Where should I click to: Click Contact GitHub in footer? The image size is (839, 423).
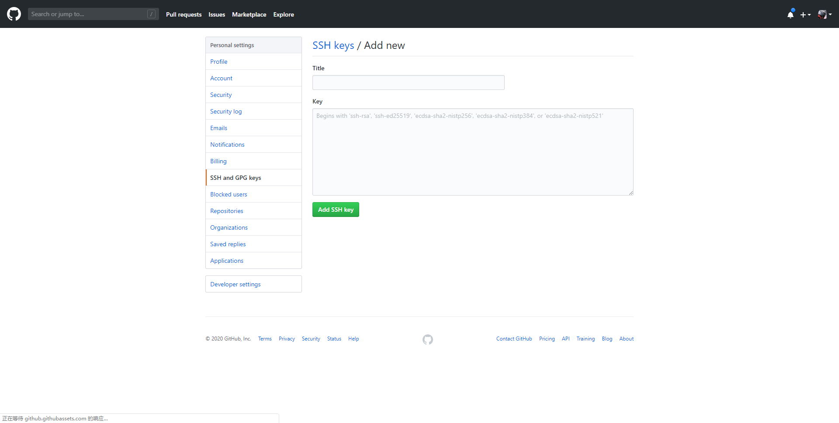click(514, 339)
